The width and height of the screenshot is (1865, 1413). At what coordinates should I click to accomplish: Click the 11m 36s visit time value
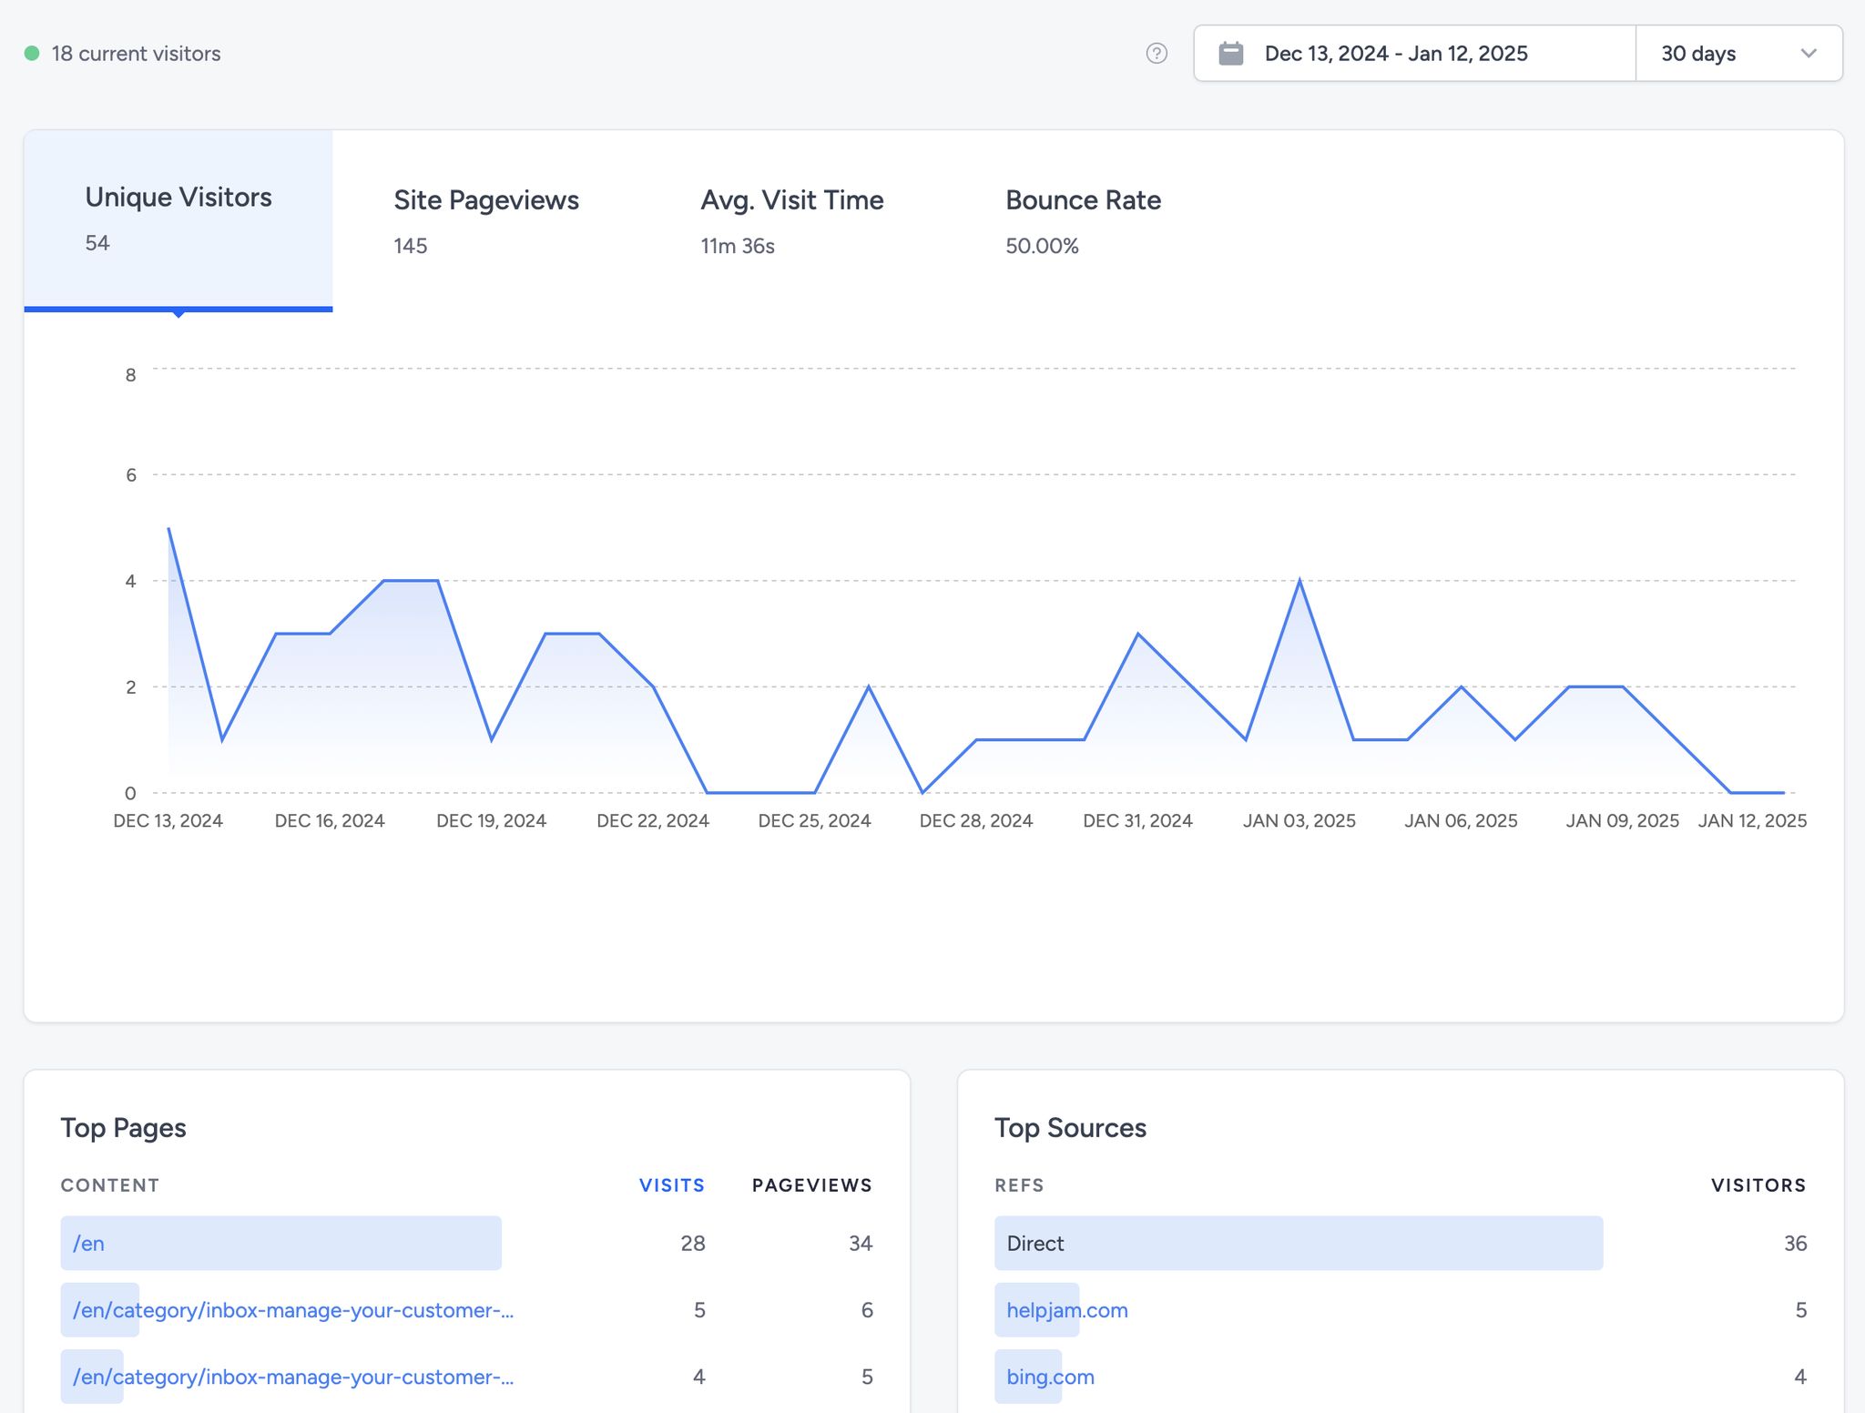coord(738,246)
